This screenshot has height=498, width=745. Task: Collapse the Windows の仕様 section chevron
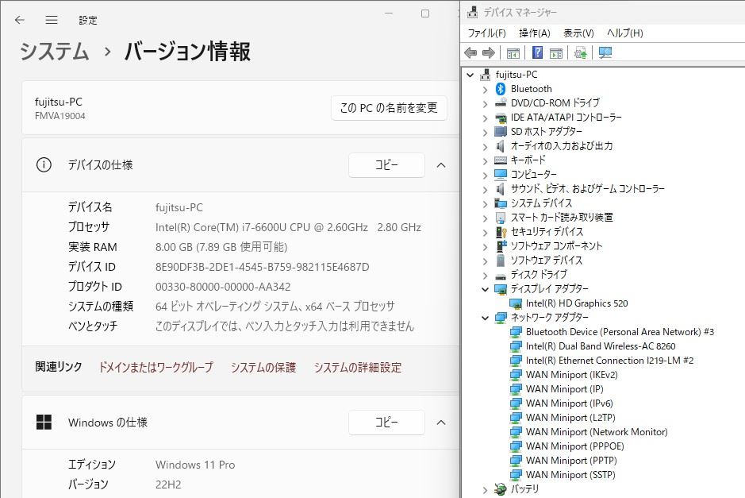(x=441, y=422)
